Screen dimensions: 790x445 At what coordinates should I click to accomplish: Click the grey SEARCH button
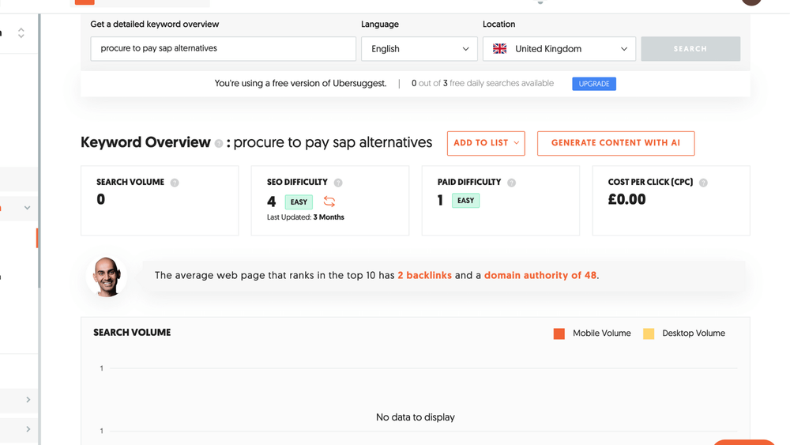690,49
